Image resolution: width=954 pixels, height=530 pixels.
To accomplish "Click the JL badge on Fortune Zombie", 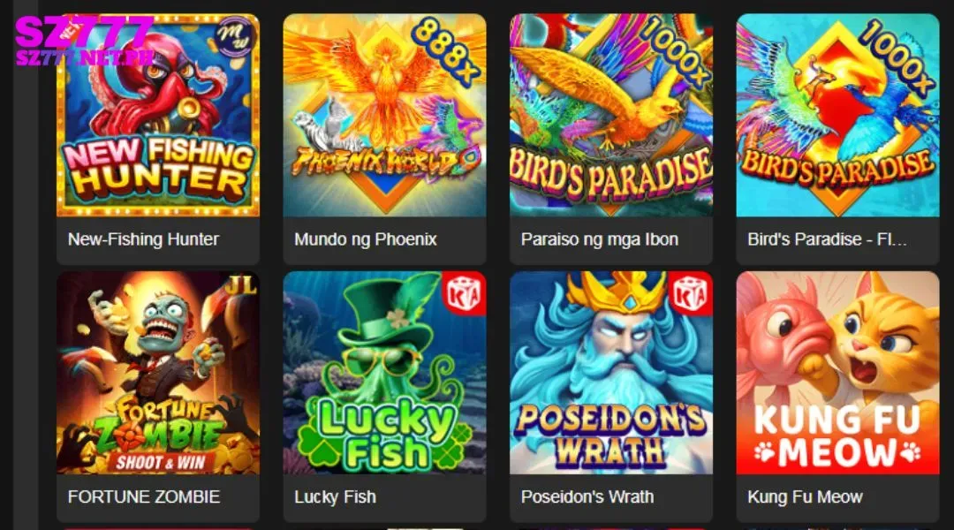I will [241, 285].
